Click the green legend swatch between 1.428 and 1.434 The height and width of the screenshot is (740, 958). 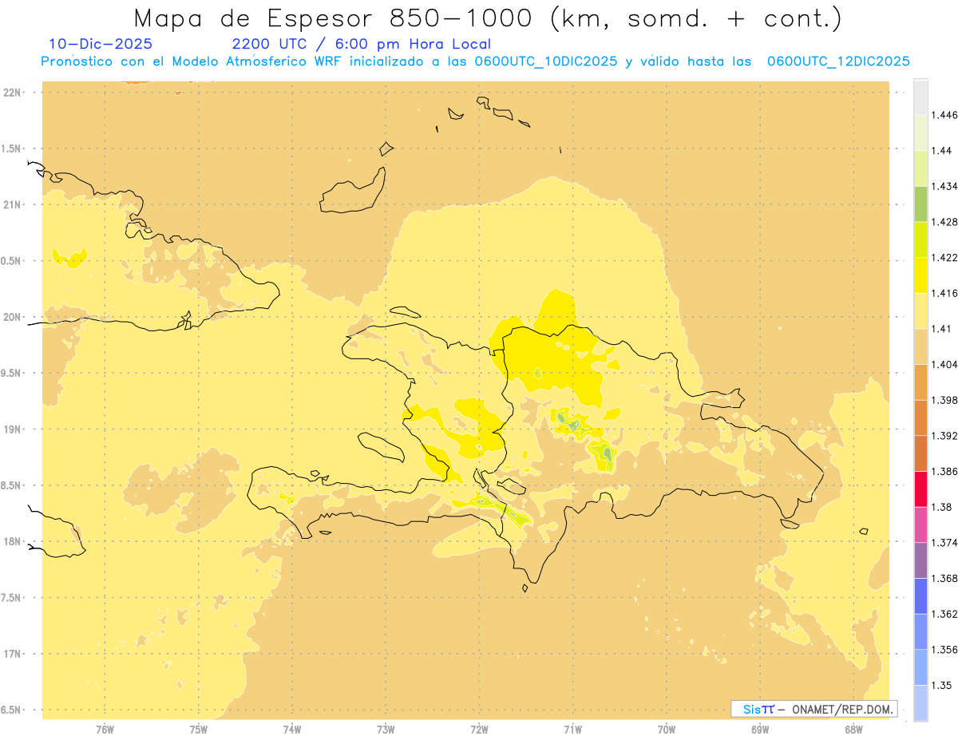(920, 204)
